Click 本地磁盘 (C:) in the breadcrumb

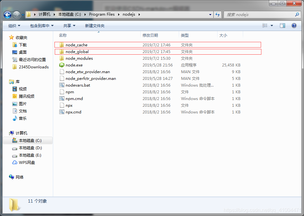(x=70, y=14)
